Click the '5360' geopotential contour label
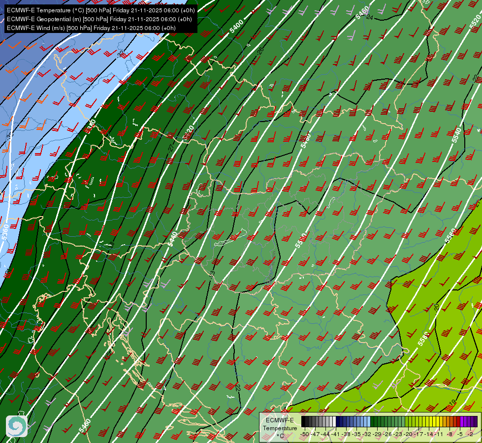Viewport: 482px width, 443px height. click(5, 232)
